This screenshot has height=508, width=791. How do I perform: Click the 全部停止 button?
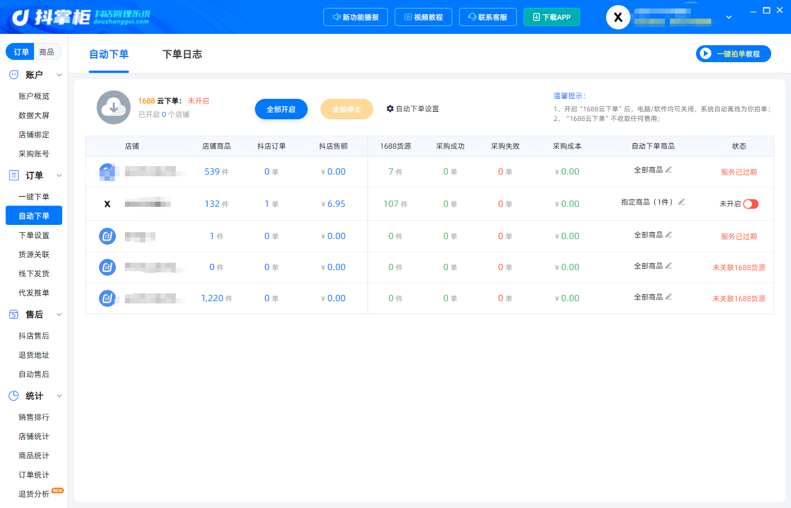click(347, 109)
